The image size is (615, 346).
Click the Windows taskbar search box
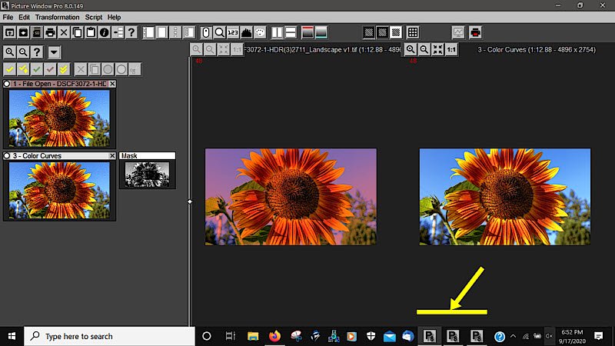tap(110, 336)
